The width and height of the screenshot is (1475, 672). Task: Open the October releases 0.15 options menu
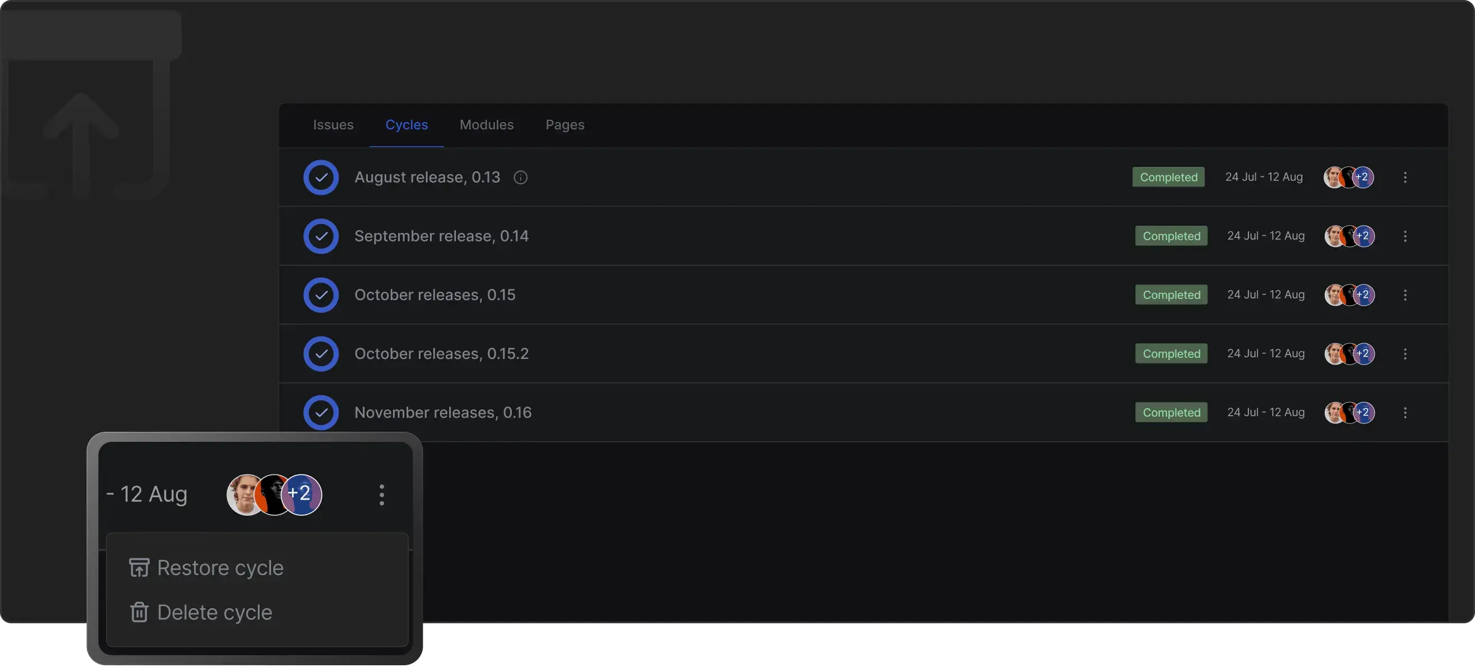[x=1404, y=295]
